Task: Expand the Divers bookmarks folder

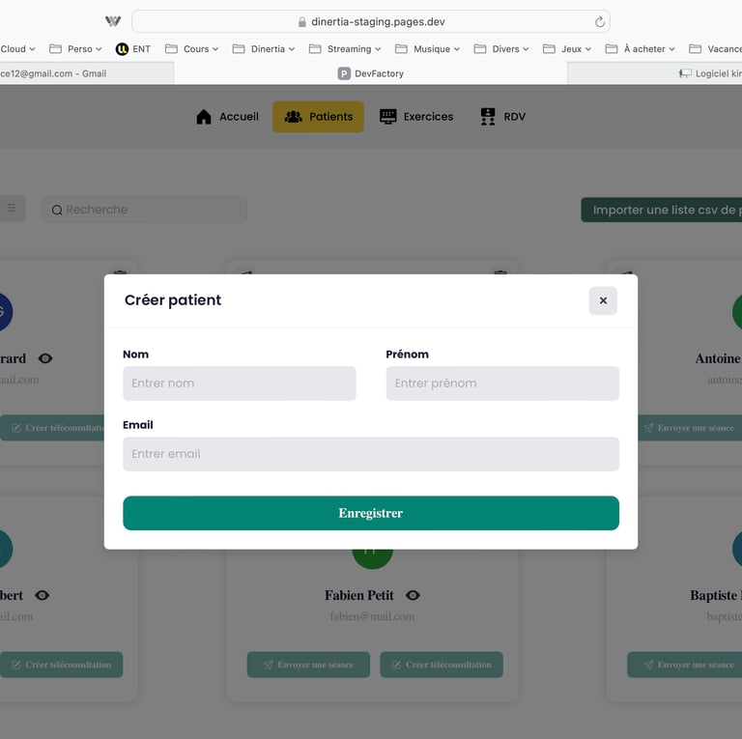Action: pyautogui.click(x=501, y=48)
